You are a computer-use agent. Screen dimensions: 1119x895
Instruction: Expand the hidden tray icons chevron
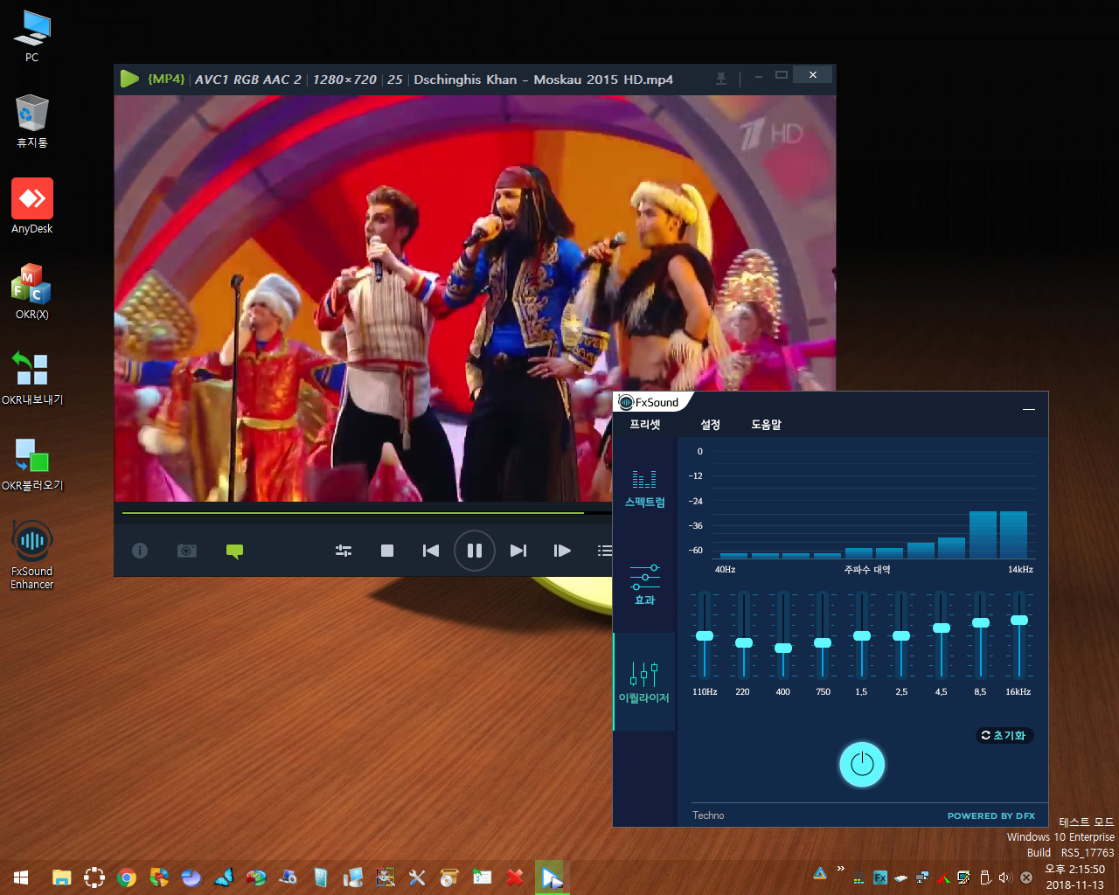pyautogui.click(x=840, y=869)
